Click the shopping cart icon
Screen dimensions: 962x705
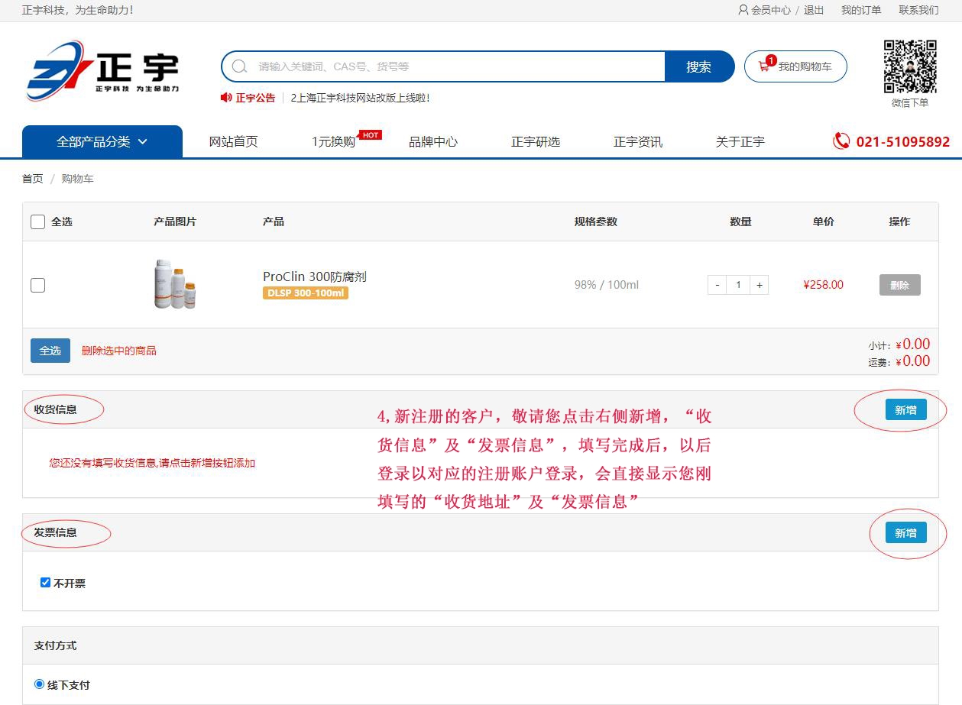click(x=763, y=66)
